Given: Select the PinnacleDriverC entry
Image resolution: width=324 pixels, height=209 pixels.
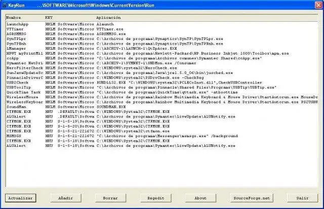Looking at the screenshot, I should 162,77.
